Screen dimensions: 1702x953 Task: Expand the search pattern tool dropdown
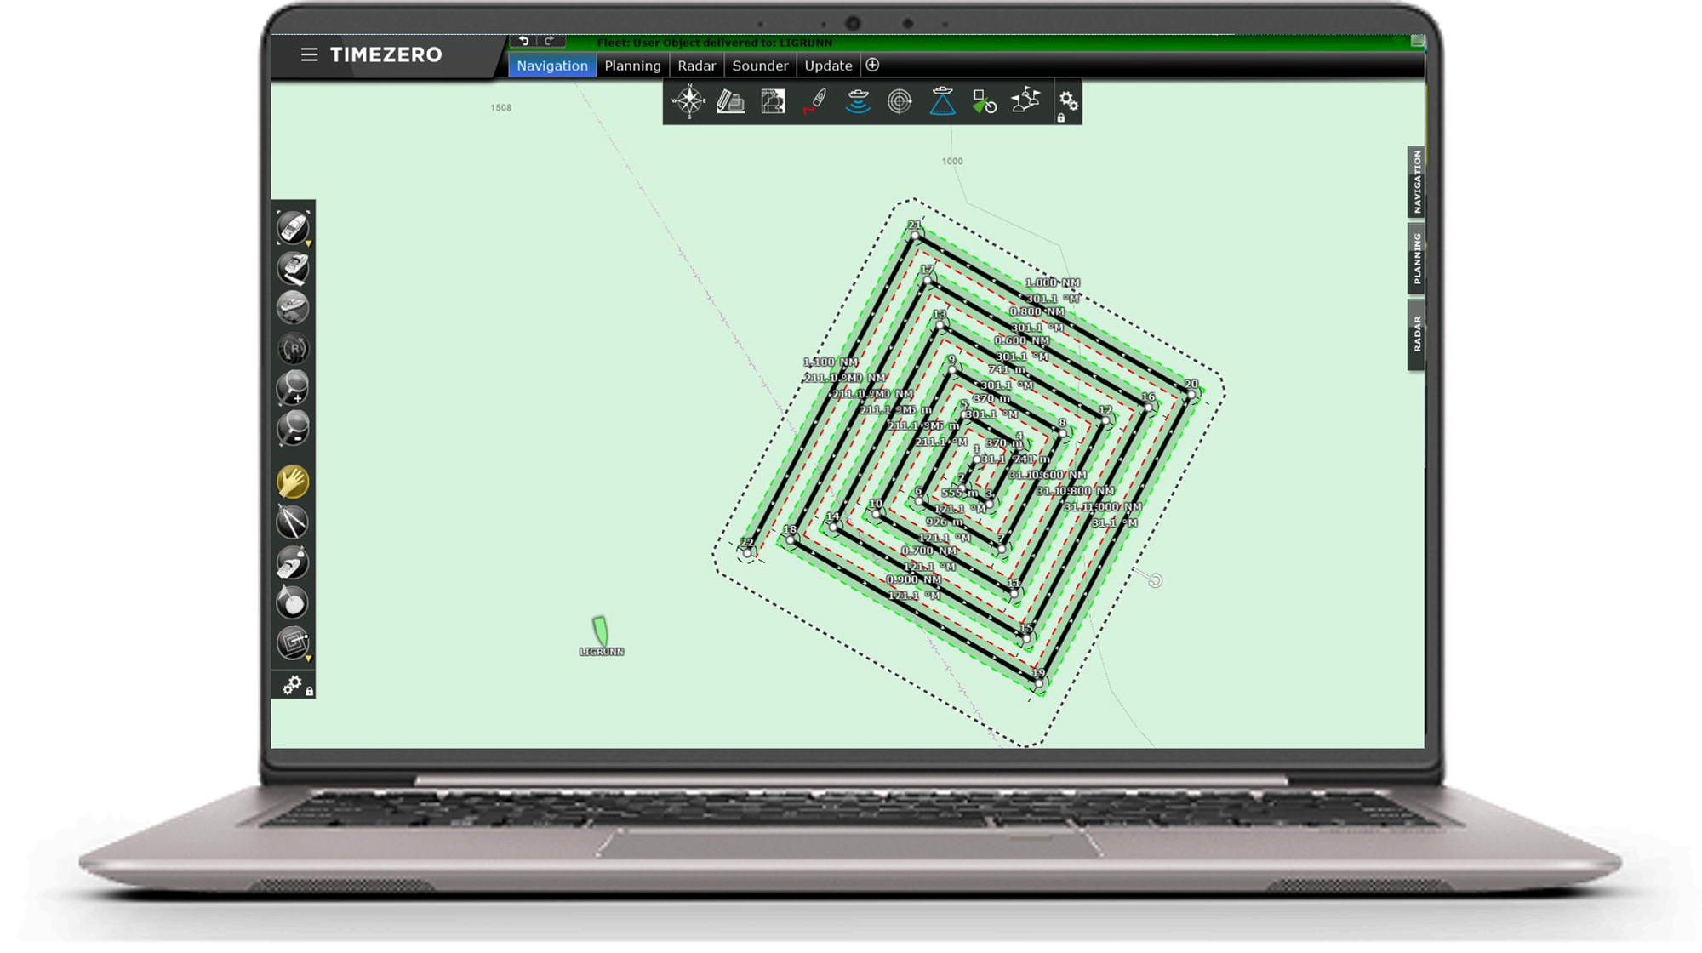pyautogui.click(x=308, y=659)
